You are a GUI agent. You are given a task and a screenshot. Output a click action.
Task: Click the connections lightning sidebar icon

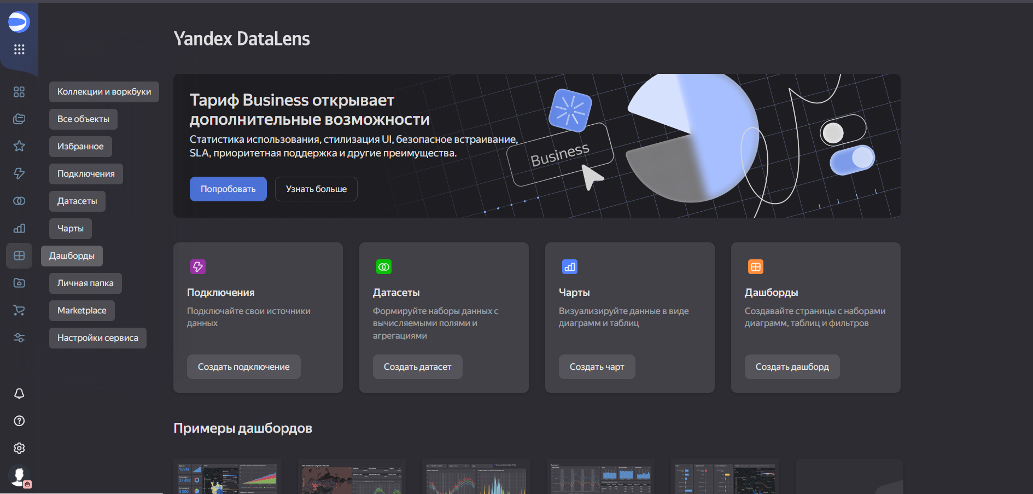(19, 173)
